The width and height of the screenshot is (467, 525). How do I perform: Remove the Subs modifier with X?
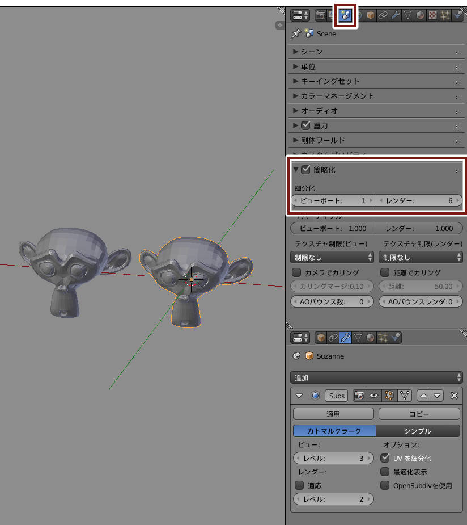click(454, 396)
